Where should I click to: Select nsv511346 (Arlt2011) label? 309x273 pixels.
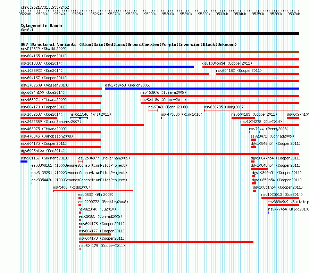point(90,114)
